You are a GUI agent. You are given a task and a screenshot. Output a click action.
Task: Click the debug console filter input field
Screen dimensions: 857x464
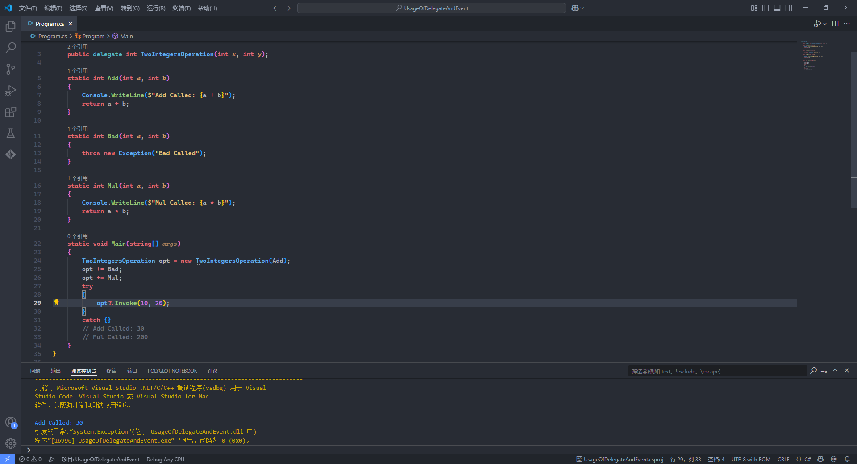717,371
